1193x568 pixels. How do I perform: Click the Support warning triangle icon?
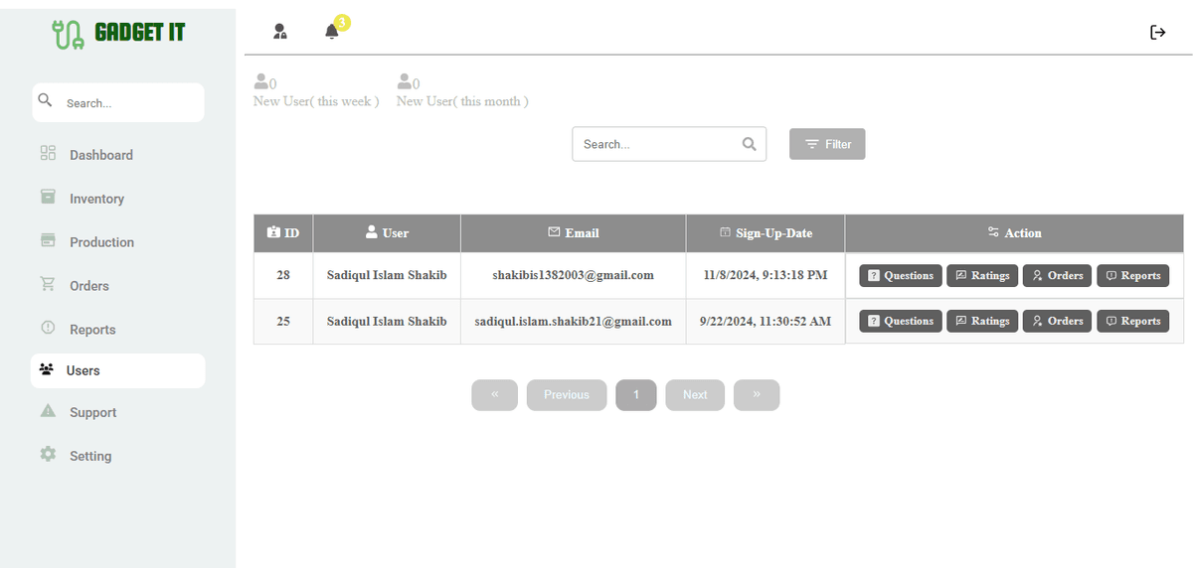[x=48, y=410]
